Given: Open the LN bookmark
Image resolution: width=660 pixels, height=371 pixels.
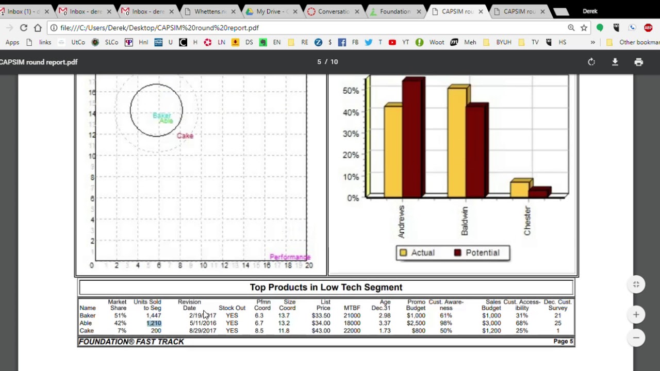Looking at the screenshot, I should coord(215,42).
